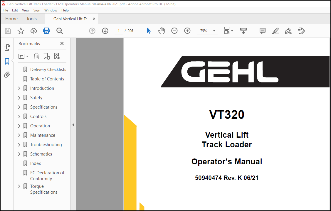Viewport: 331px width, 211px height.
Task: Toggle the Bookmarks panel icon
Action: pos(7,61)
